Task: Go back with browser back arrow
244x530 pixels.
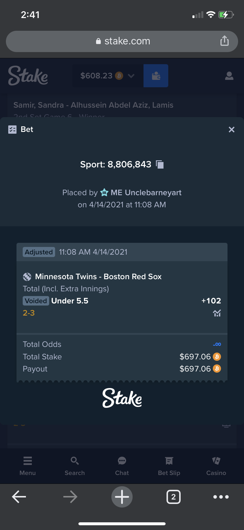Action: [x=19, y=497]
